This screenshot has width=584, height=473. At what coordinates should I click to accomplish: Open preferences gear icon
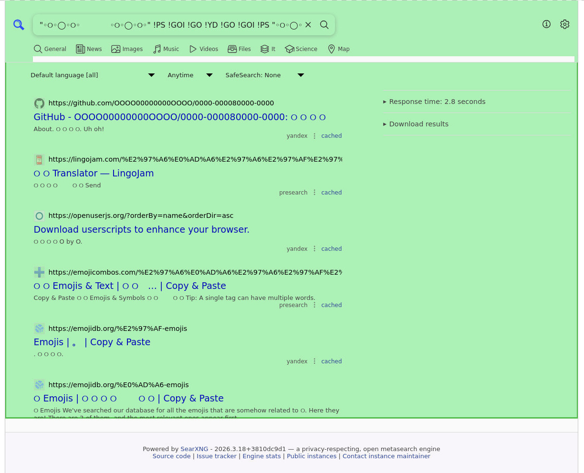click(x=564, y=24)
